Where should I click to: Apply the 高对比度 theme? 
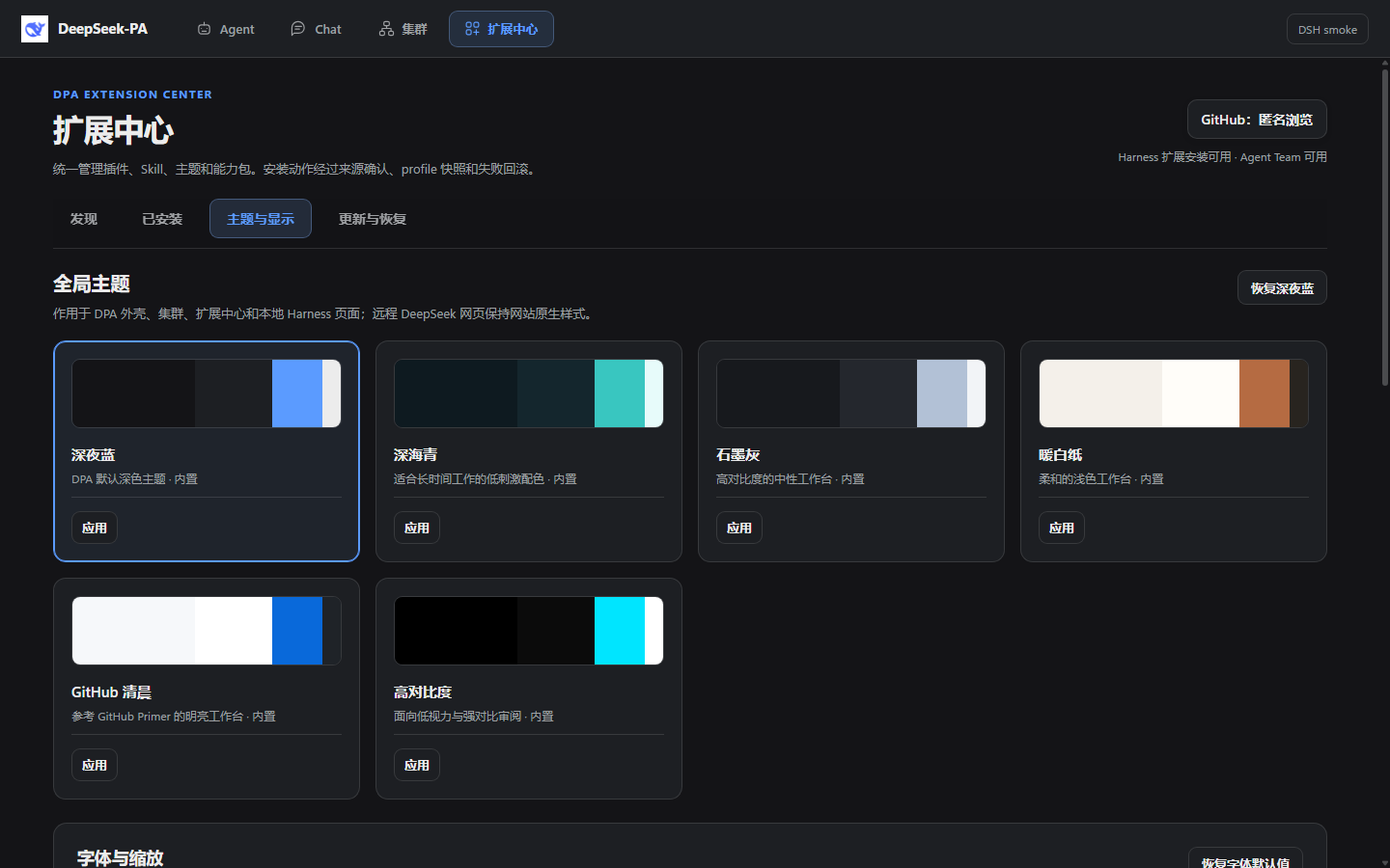click(417, 765)
